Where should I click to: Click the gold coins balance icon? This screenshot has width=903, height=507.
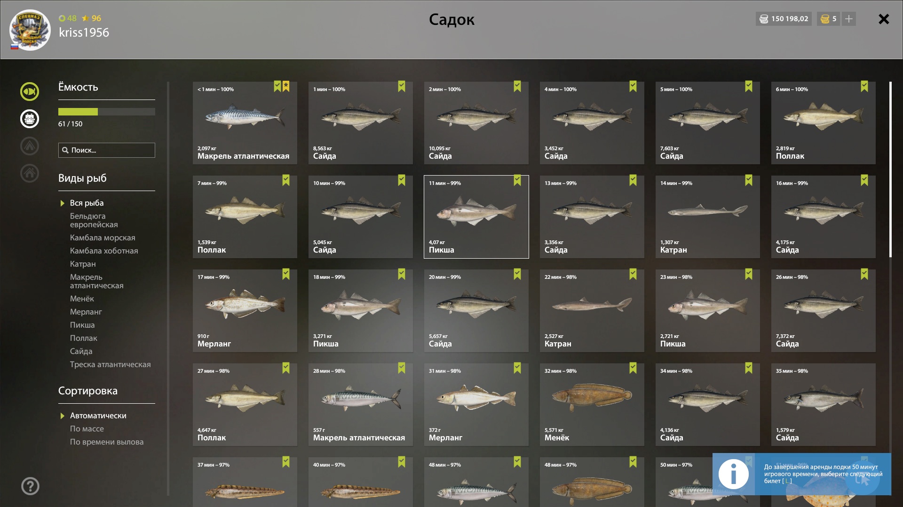[x=825, y=19]
